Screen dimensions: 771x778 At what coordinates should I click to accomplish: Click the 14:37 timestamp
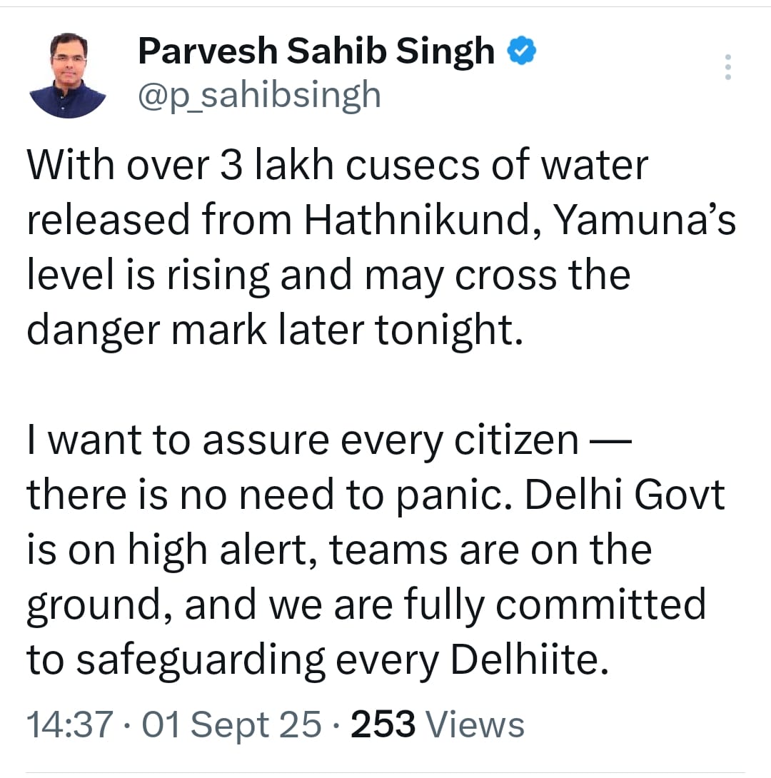click(x=69, y=725)
